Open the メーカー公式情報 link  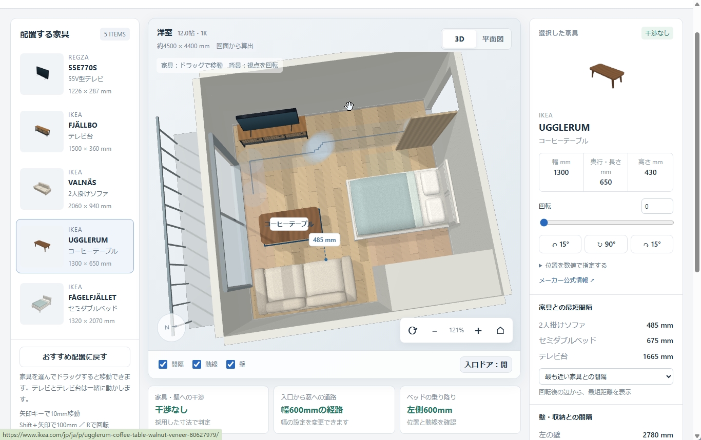pos(567,281)
